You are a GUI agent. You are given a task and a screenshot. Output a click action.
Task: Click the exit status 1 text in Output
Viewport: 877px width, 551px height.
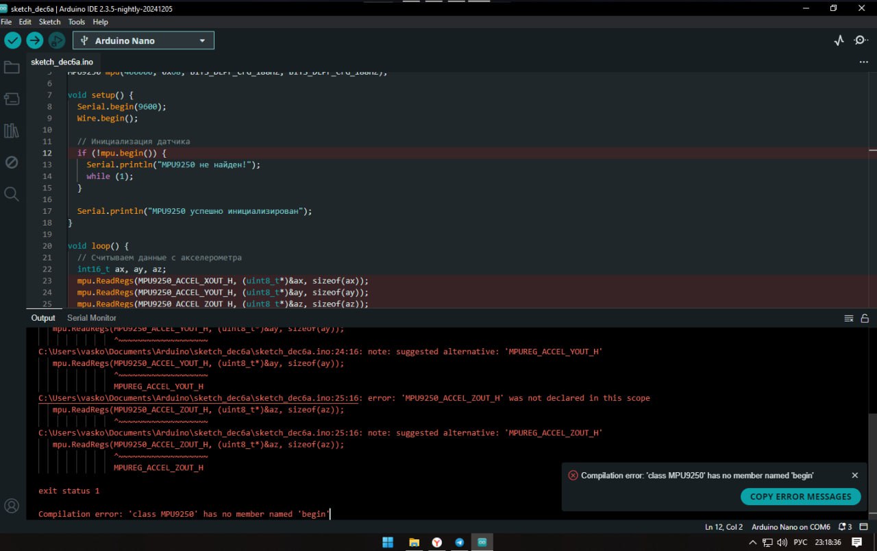pos(69,491)
